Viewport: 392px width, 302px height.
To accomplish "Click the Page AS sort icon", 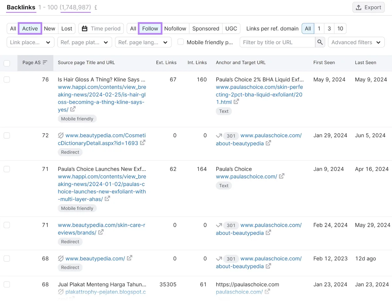I will pos(45,62).
